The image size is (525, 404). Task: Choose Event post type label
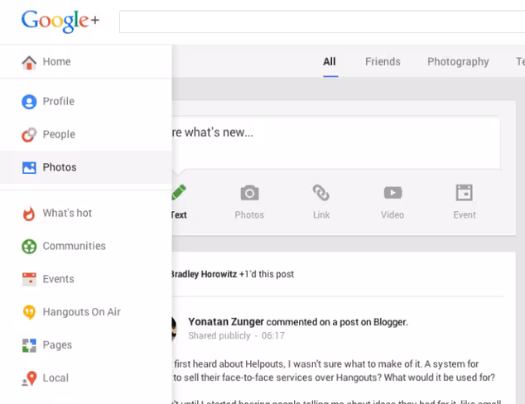coord(465,215)
